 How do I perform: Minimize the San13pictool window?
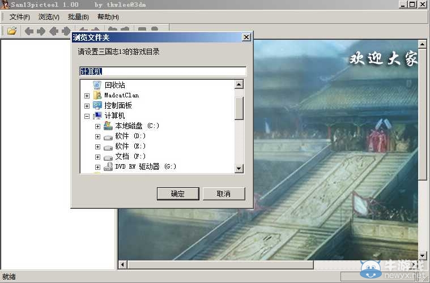(x=403, y=5)
